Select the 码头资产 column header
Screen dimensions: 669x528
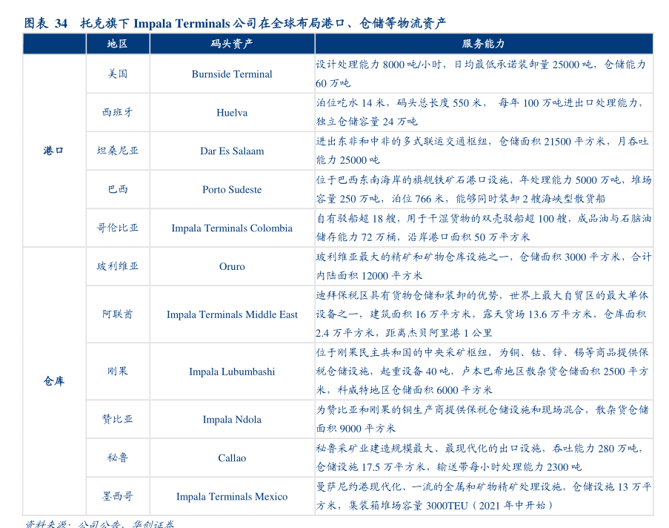coord(232,44)
